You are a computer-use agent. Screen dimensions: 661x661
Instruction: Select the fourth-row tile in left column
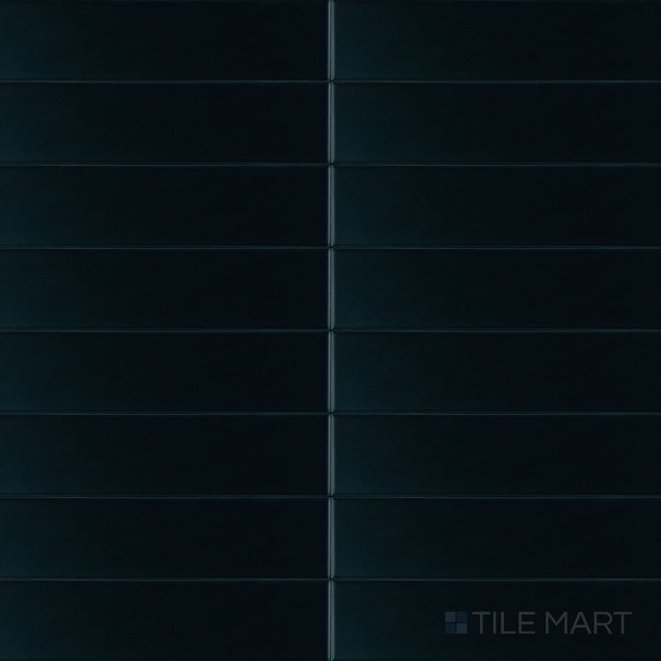tap(163, 289)
